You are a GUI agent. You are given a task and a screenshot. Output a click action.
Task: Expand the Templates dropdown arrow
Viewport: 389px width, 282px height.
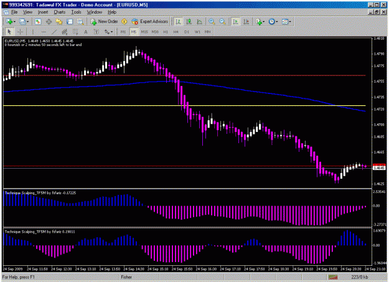290,22
